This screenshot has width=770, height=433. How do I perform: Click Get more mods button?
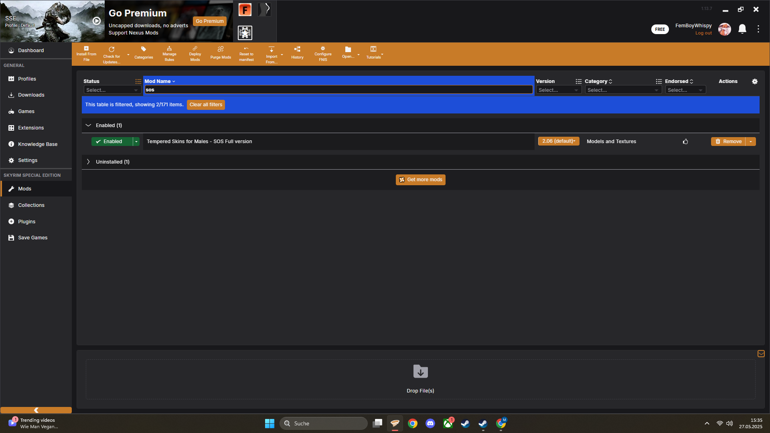[x=421, y=180]
